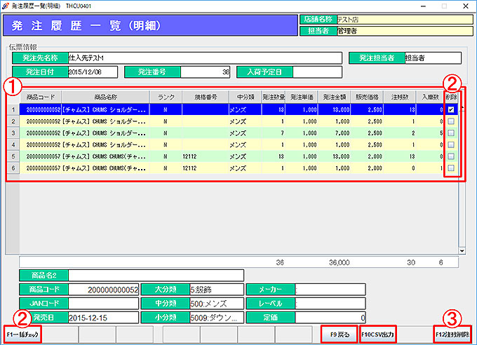The width and height of the screenshot is (477, 345).
Task: Click the F10 CSV出力 button
Action: pos(377,334)
